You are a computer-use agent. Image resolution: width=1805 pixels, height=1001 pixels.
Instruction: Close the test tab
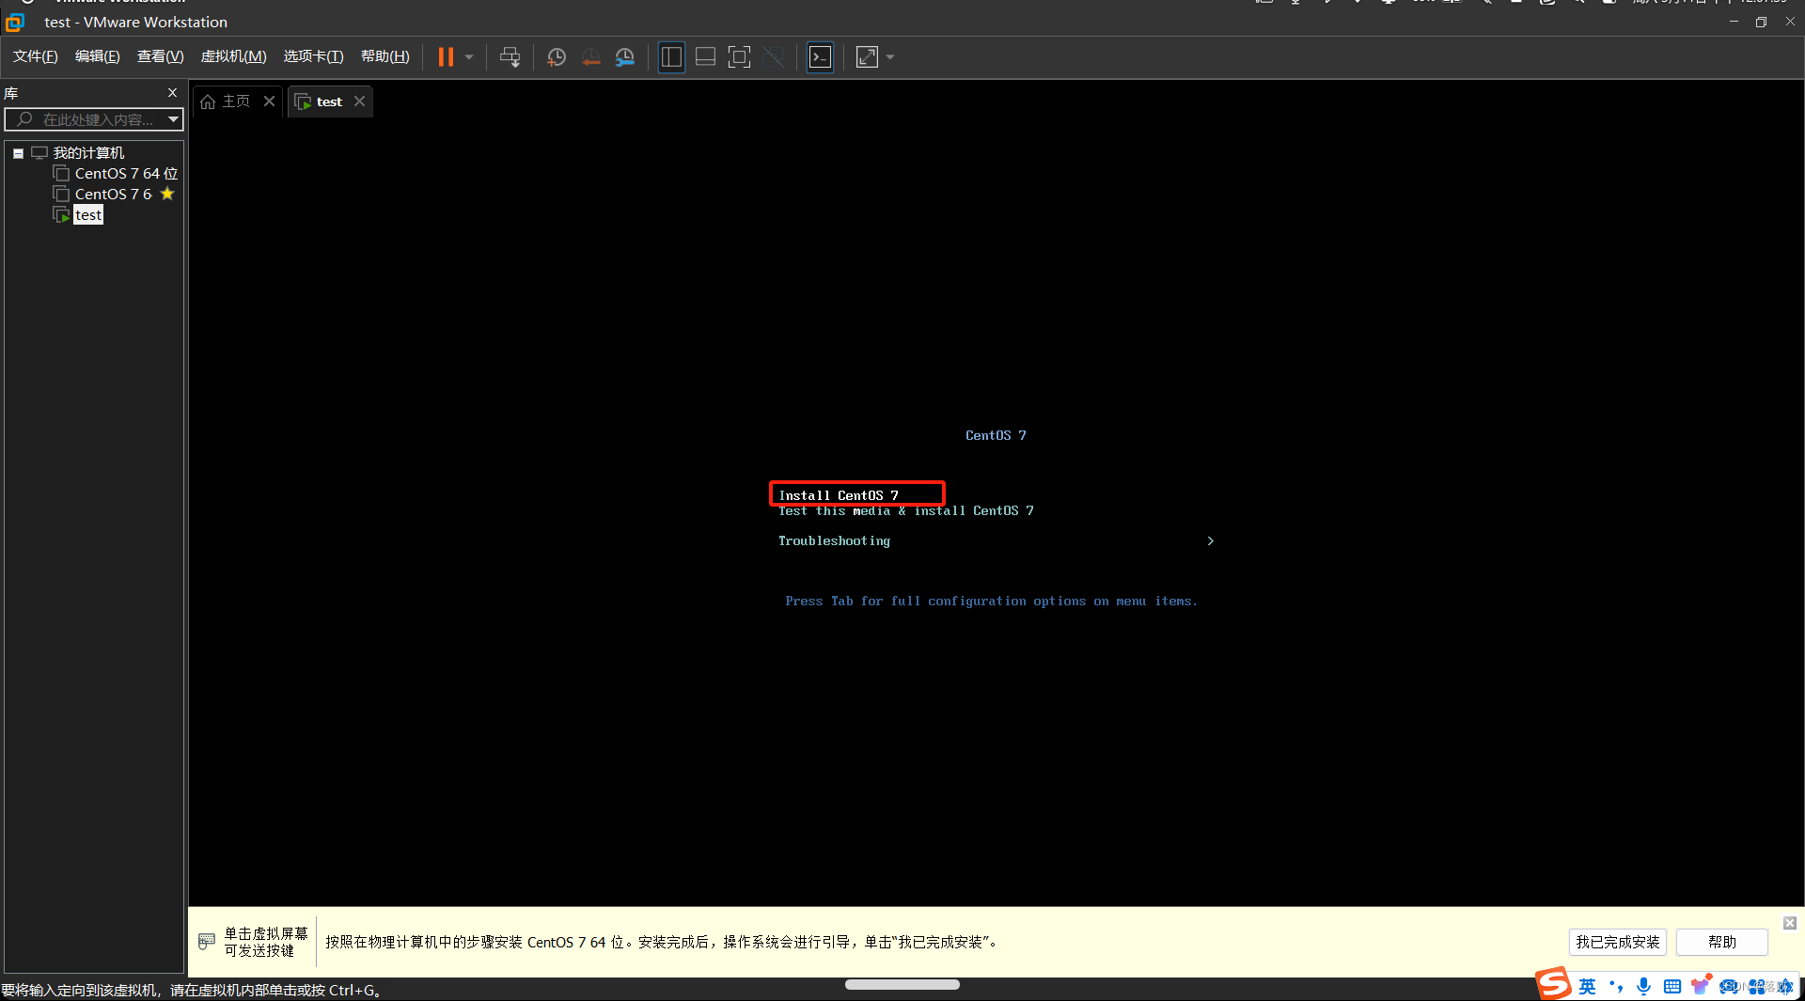tap(359, 102)
